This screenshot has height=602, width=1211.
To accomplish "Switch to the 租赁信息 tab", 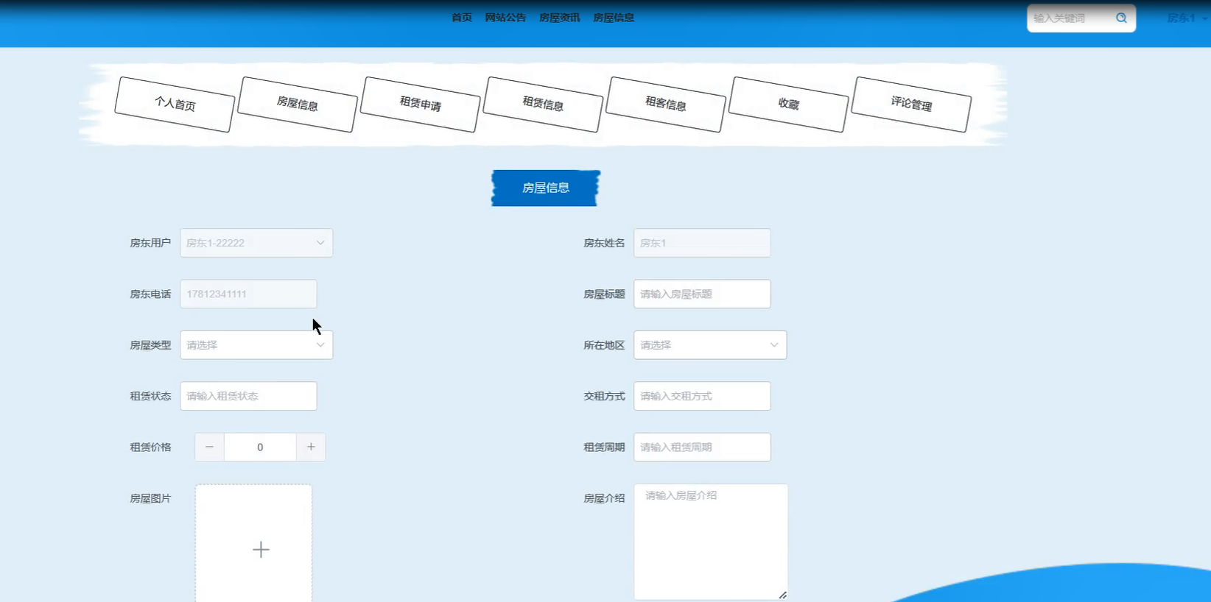I will coord(543,105).
